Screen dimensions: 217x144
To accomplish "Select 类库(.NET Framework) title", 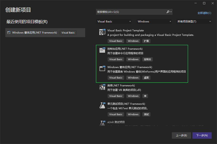I will click(121, 85).
